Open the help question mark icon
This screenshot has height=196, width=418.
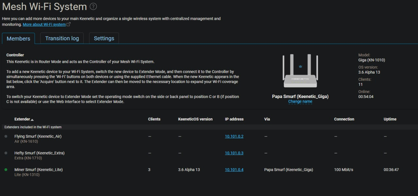coord(93,7)
